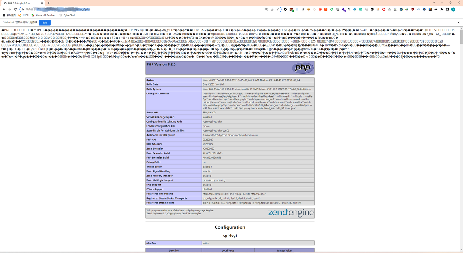Open the Home :: RuTracker bookmark
Viewport: 463px width, 253px height.
point(44,15)
